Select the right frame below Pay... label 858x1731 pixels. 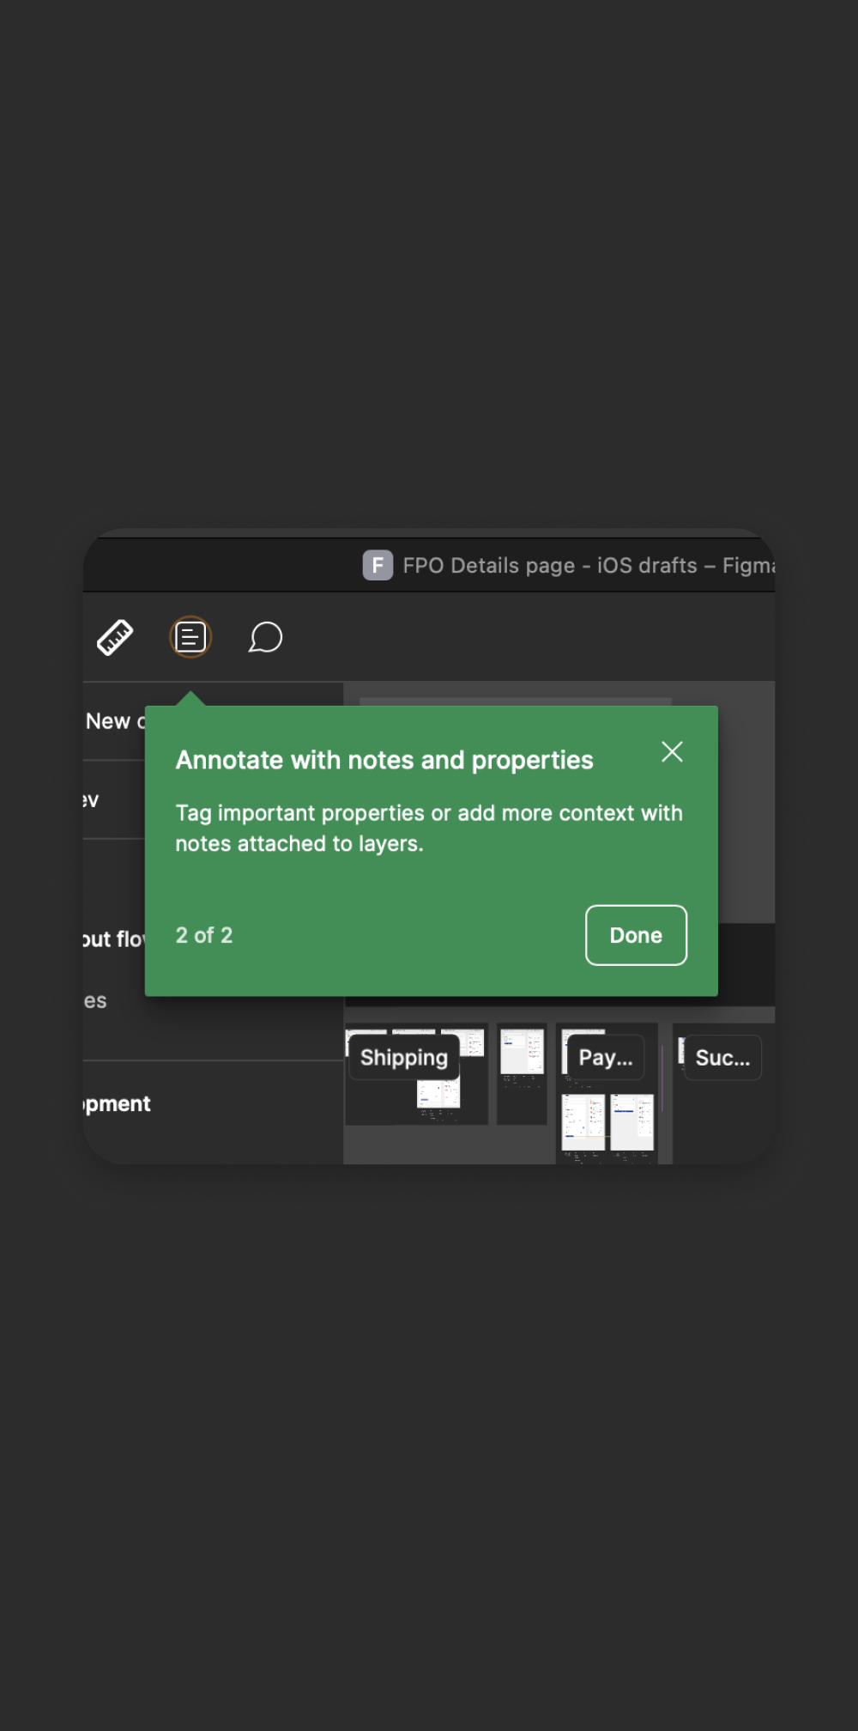tap(632, 1121)
